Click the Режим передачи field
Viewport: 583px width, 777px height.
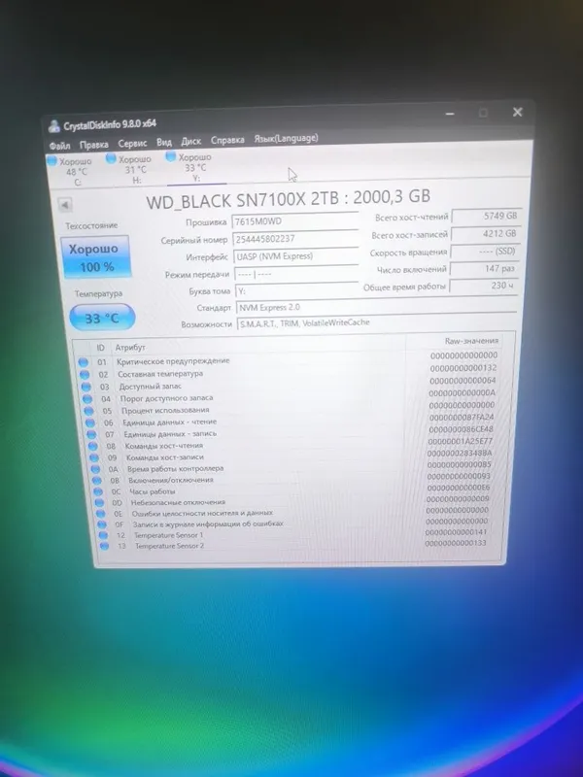[296, 274]
